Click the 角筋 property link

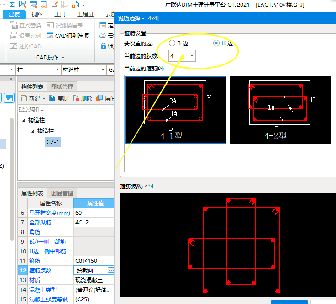point(35,232)
